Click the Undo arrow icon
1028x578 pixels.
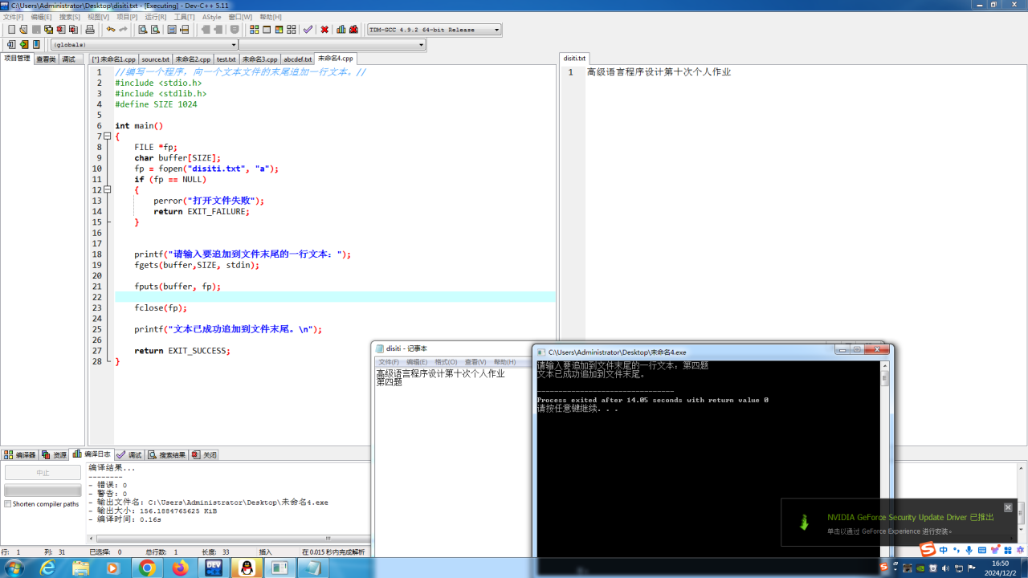coord(111,30)
